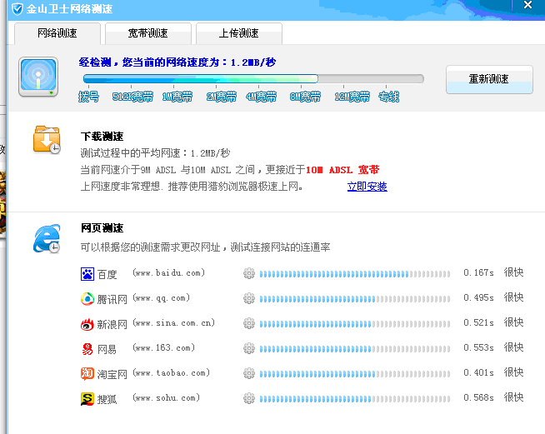
Task: Click the www.taobao.com address text
Action: 172,373
